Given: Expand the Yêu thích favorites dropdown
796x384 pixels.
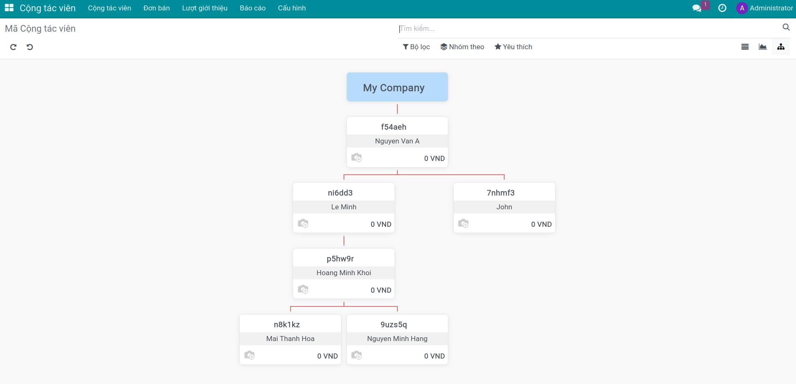Looking at the screenshot, I should (x=513, y=47).
